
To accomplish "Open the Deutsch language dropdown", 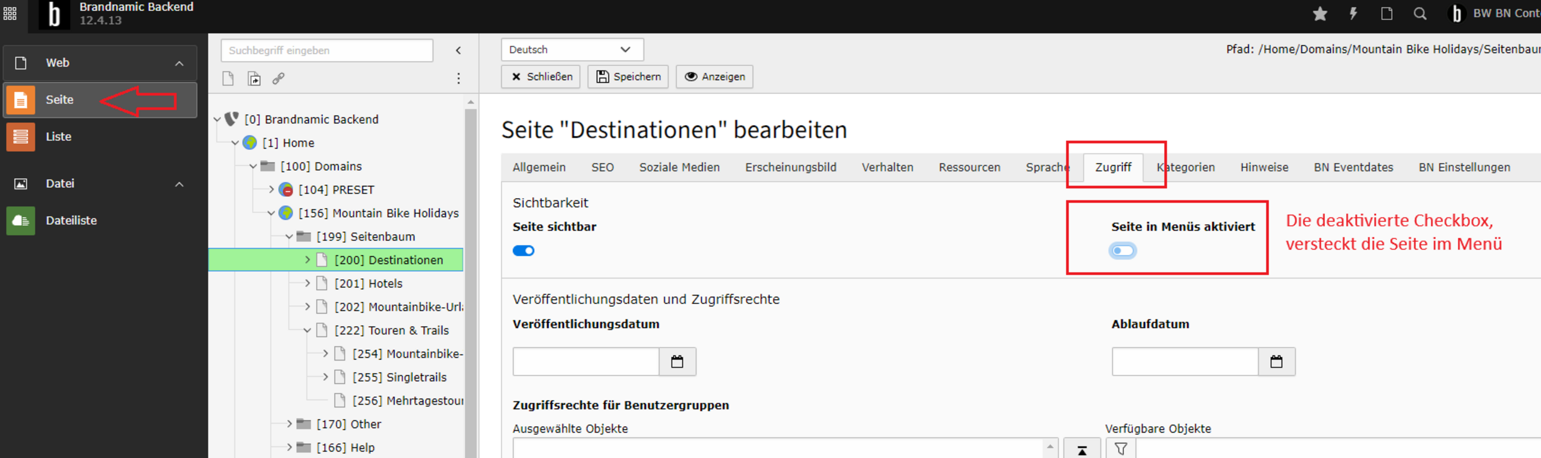I will pyautogui.click(x=572, y=50).
